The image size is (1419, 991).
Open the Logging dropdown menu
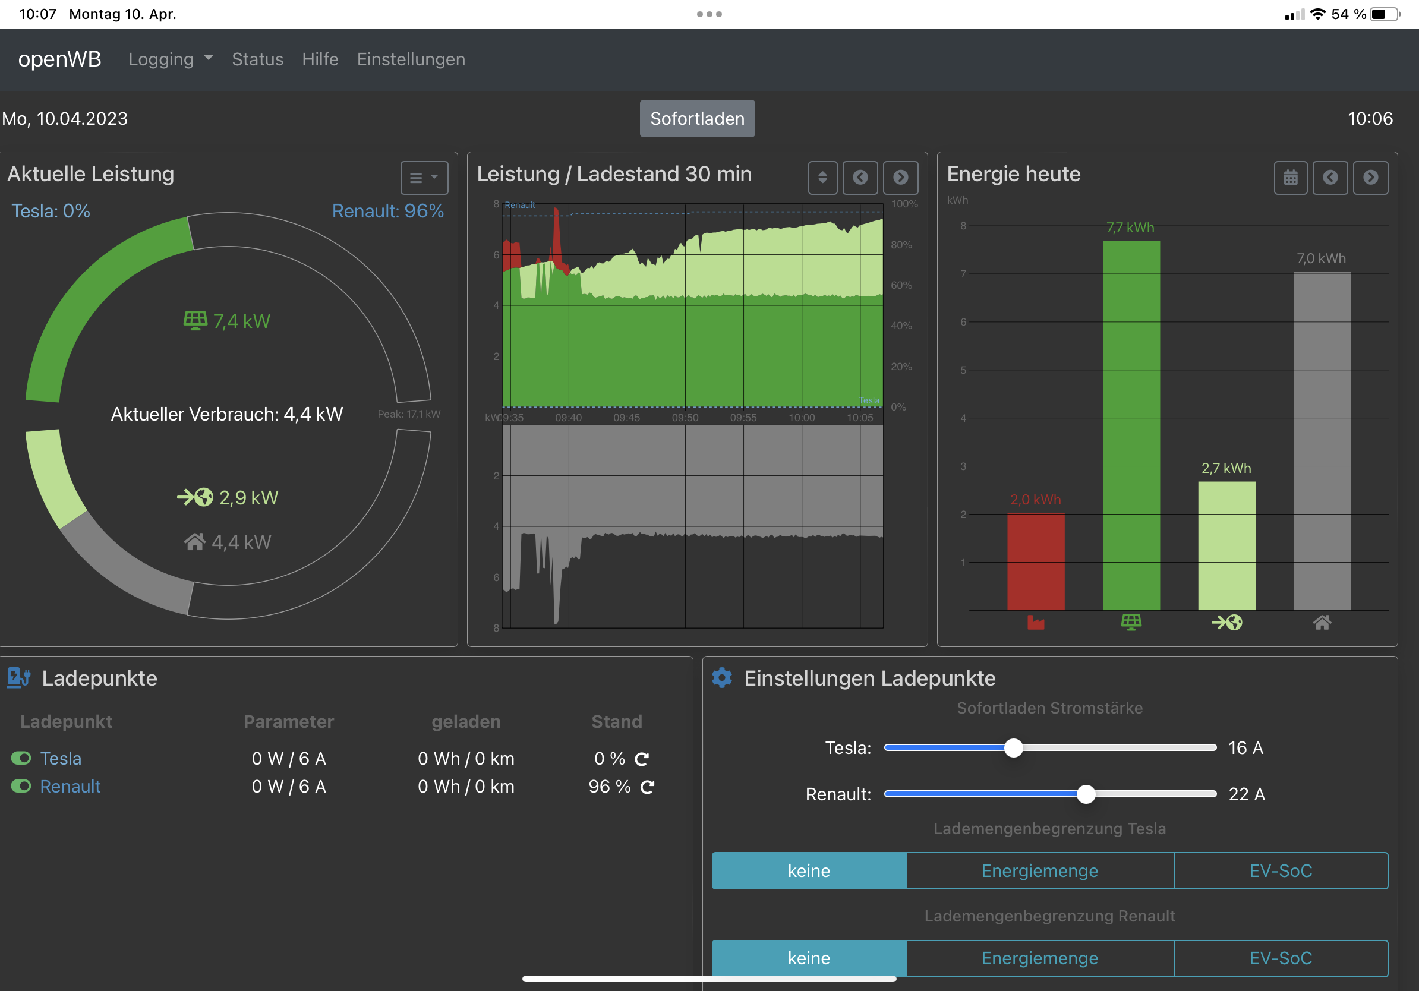coord(171,59)
